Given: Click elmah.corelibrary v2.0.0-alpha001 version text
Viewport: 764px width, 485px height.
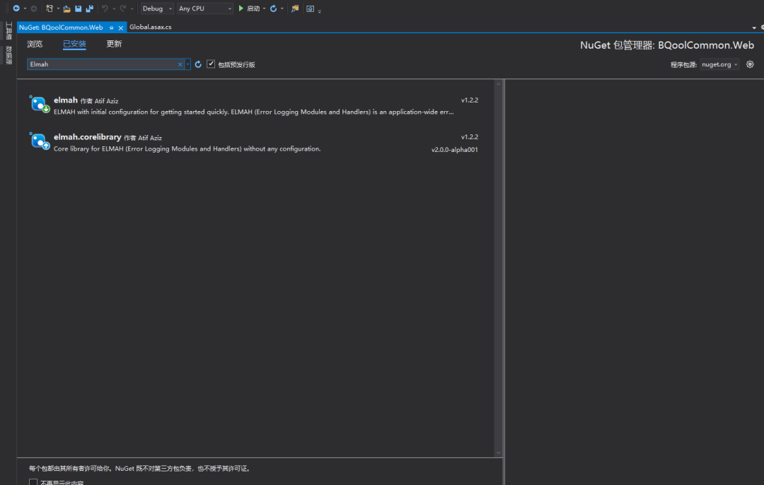Looking at the screenshot, I should tap(455, 150).
